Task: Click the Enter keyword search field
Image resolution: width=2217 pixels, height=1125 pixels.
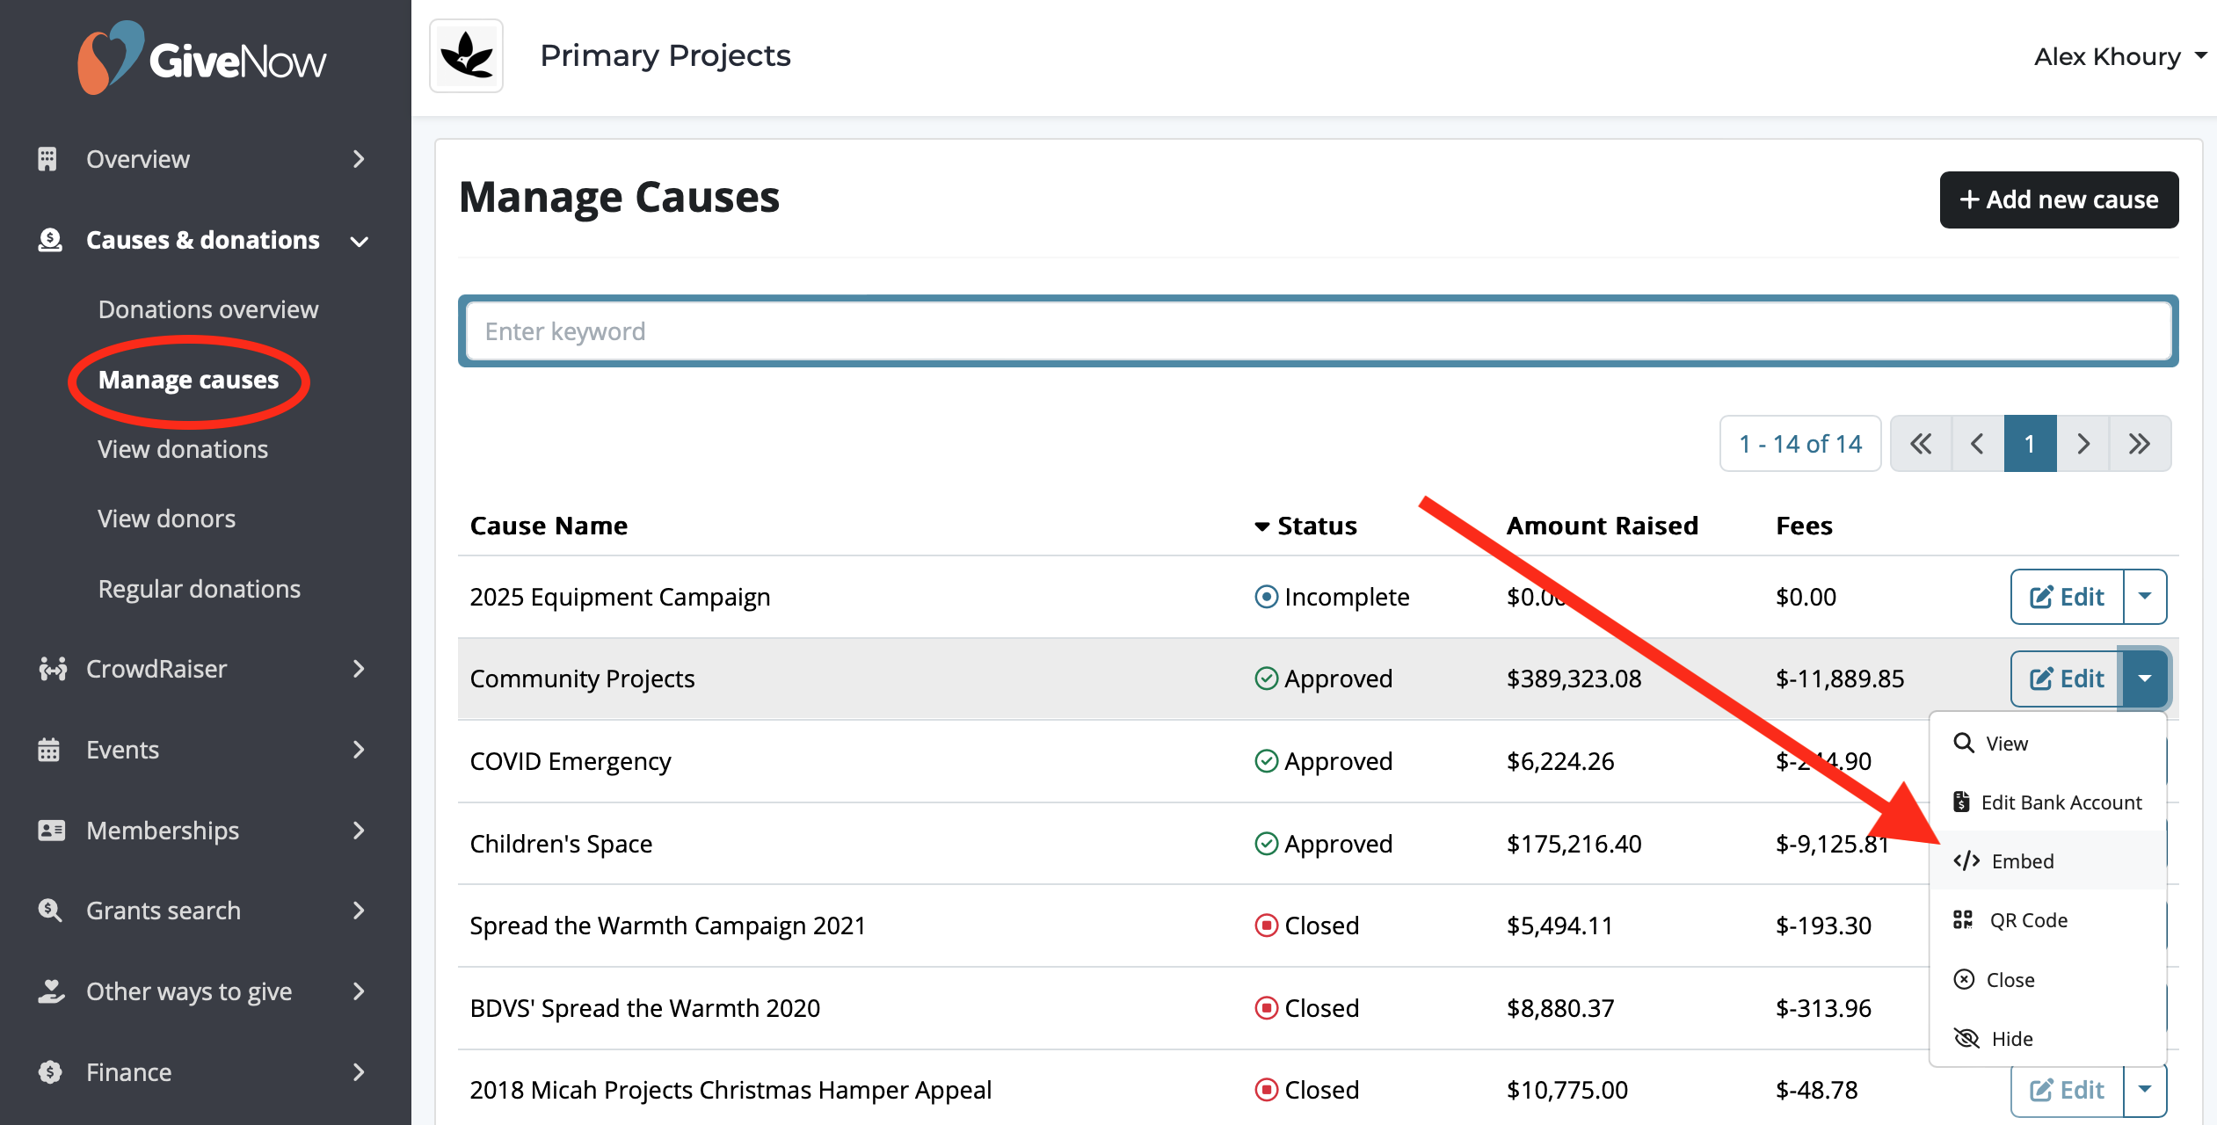Action: 1318,331
